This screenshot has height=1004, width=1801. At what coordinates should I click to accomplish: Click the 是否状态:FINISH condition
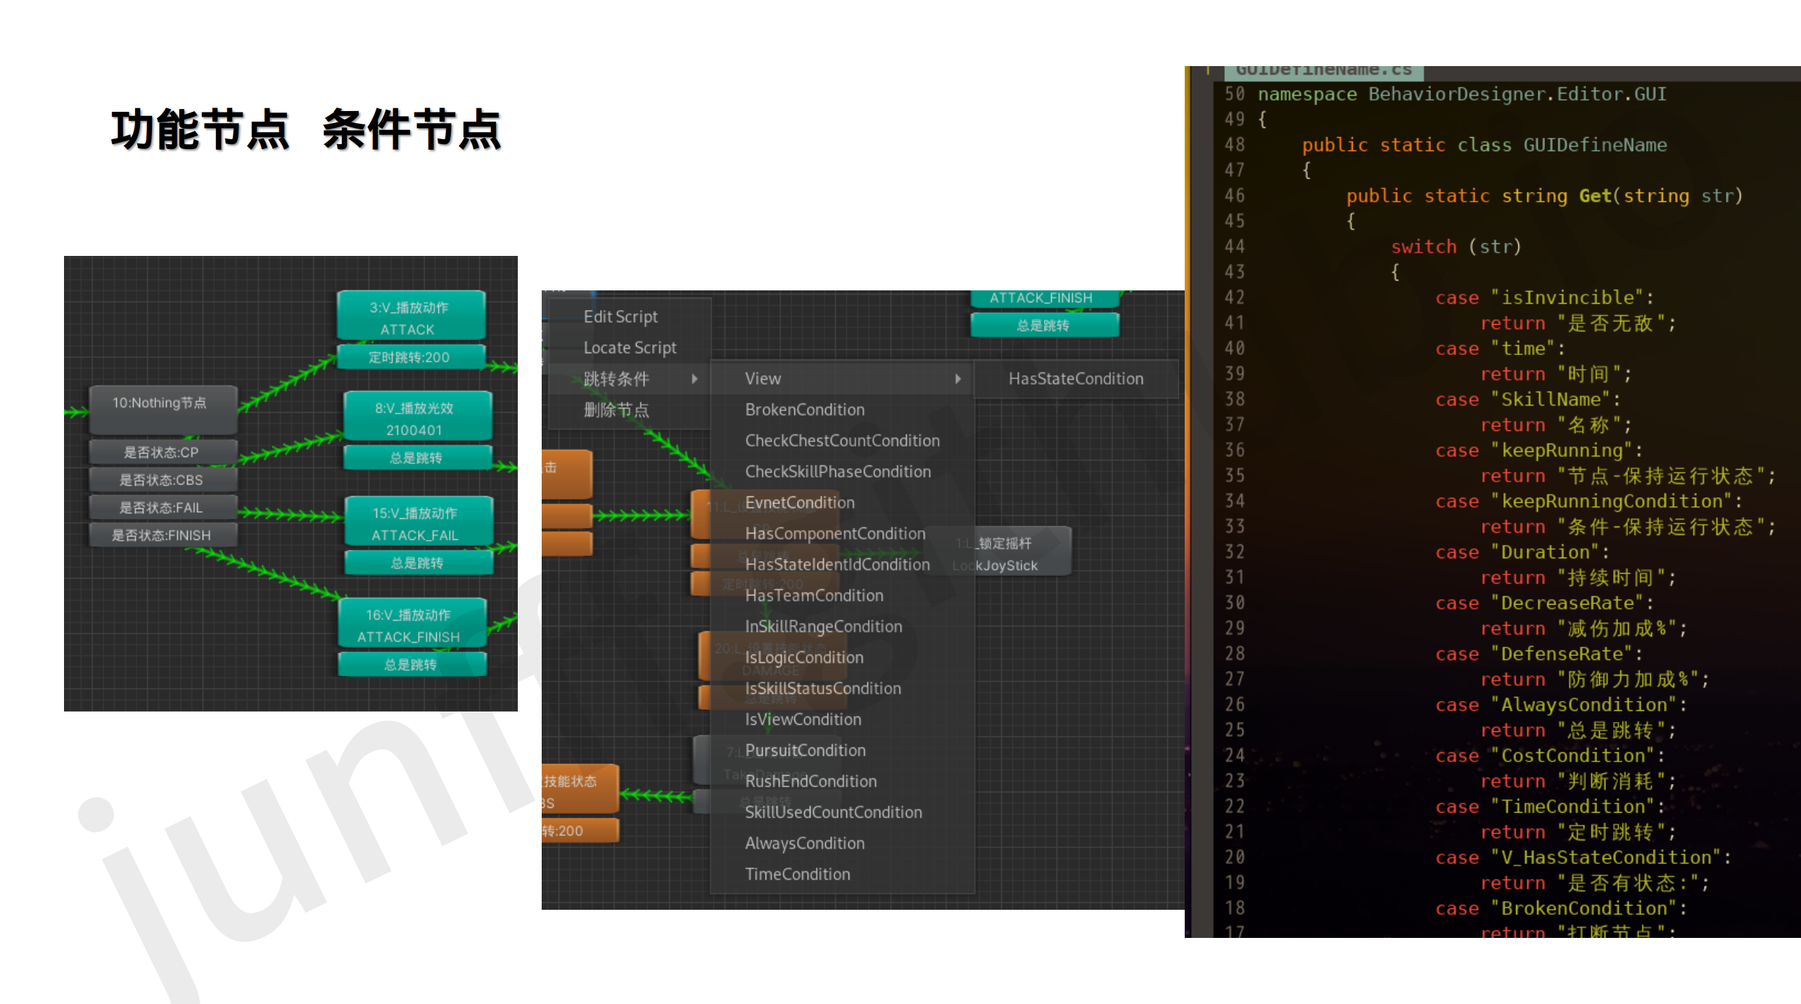click(x=163, y=535)
